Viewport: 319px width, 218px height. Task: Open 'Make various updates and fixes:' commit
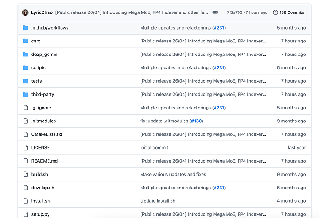[x=174, y=174]
